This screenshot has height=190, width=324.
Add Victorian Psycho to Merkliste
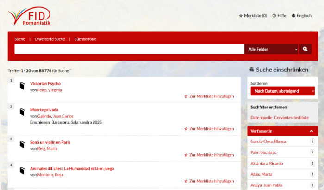pos(209,96)
